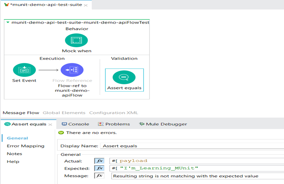Open the Mule Debugger icon
This screenshot has width=284, height=184.
pos(142,124)
